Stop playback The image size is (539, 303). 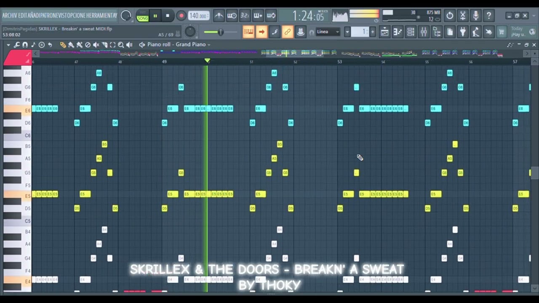click(168, 16)
